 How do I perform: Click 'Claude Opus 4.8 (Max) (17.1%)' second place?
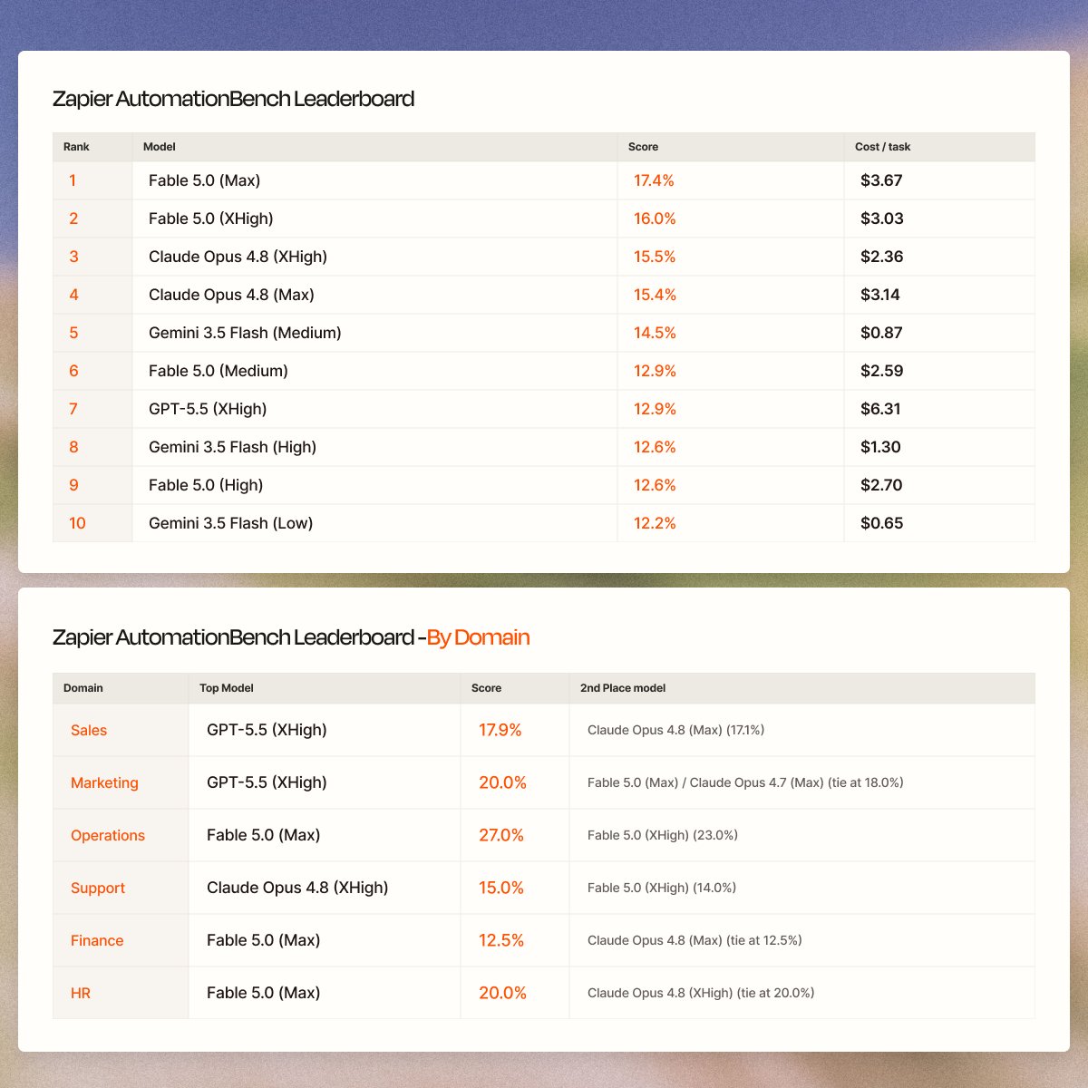[x=675, y=730]
